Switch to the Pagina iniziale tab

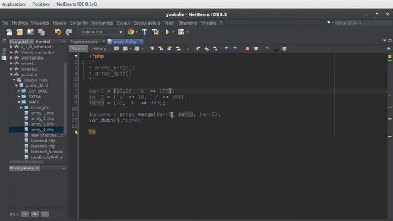click(84, 42)
